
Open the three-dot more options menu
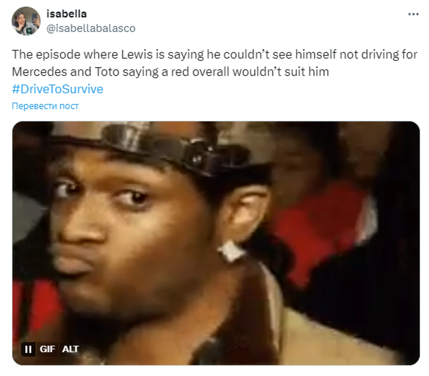click(413, 14)
